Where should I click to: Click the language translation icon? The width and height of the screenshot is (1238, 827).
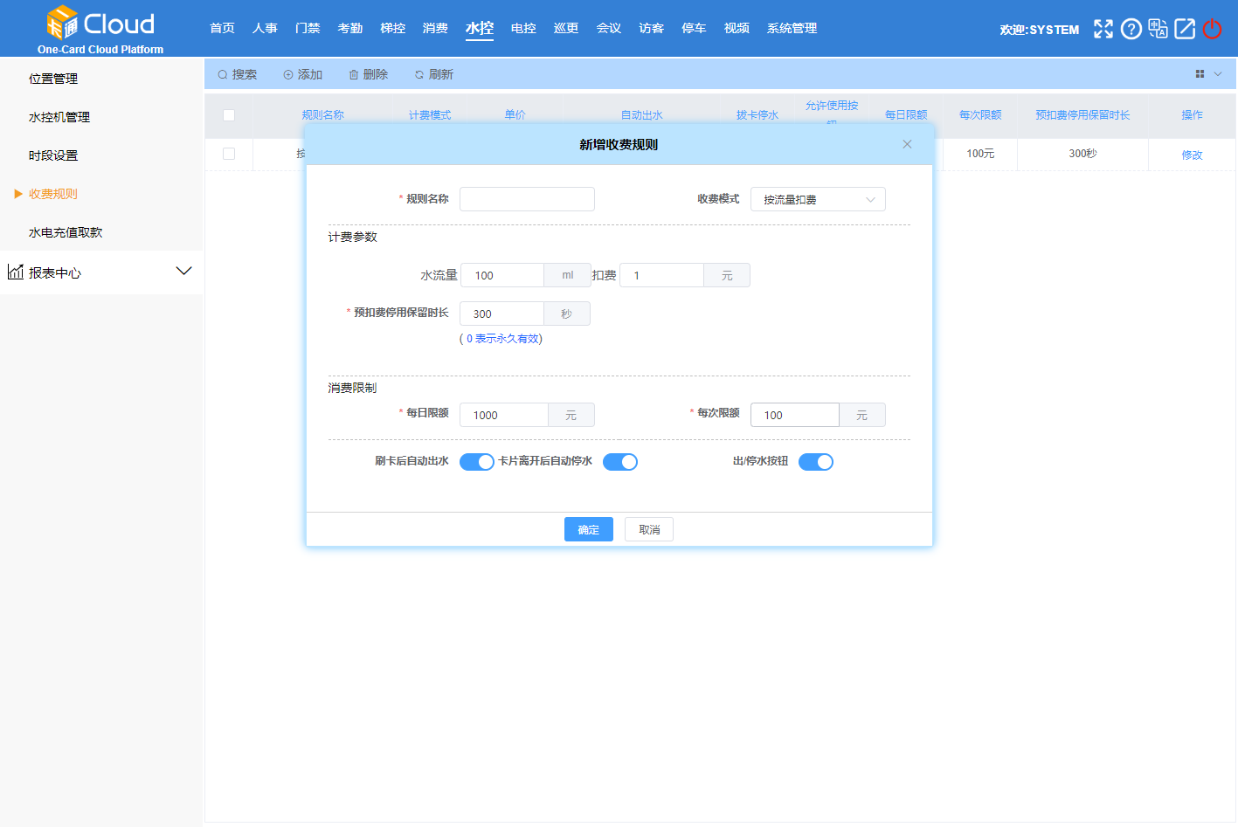1158,29
